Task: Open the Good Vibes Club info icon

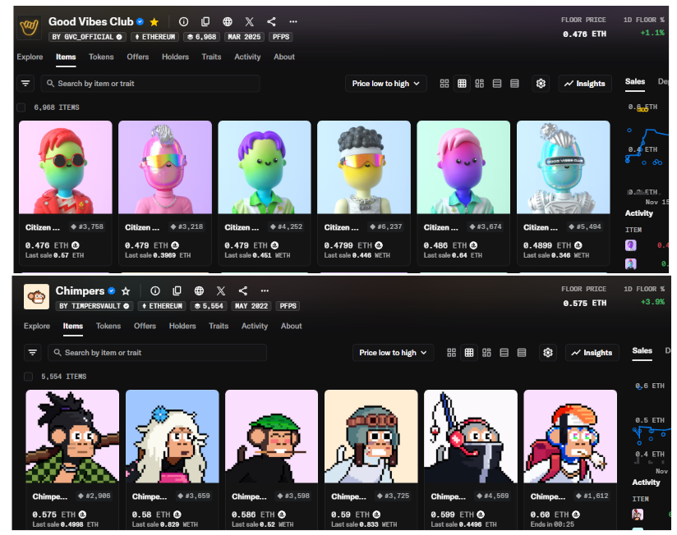Action: click(x=183, y=21)
